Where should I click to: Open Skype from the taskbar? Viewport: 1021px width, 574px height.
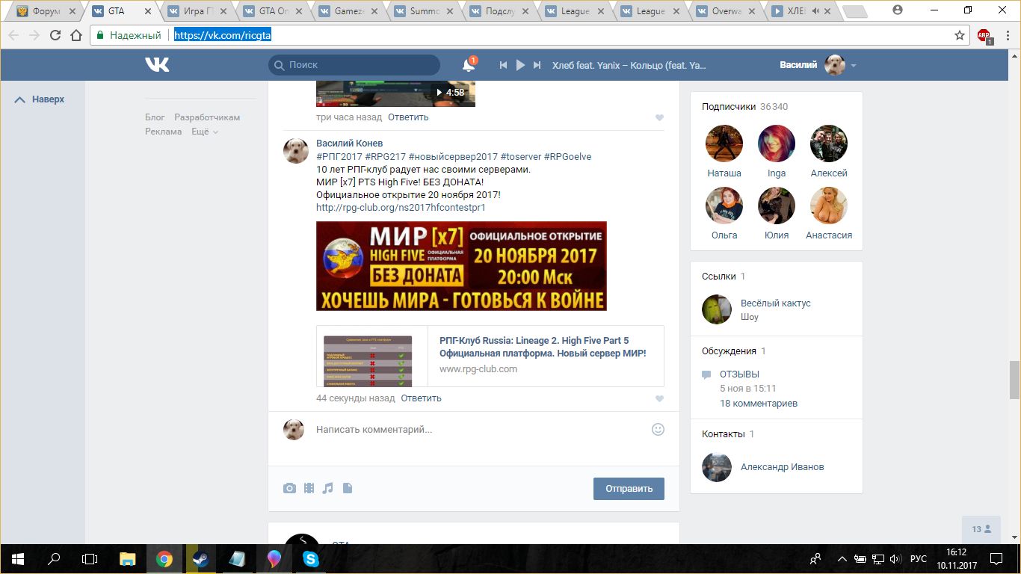311,559
